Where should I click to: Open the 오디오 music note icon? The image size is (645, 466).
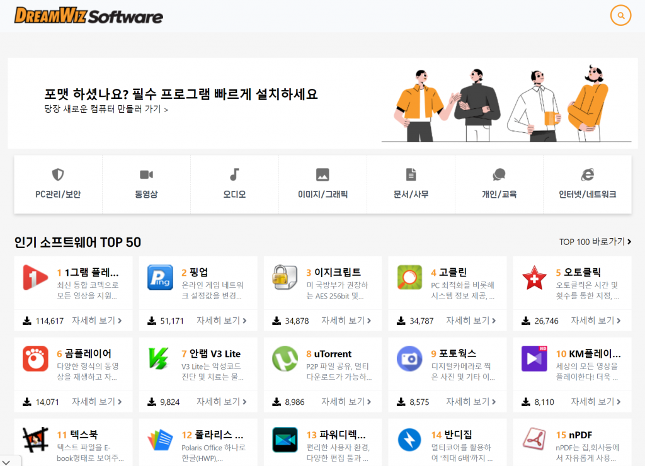click(234, 175)
